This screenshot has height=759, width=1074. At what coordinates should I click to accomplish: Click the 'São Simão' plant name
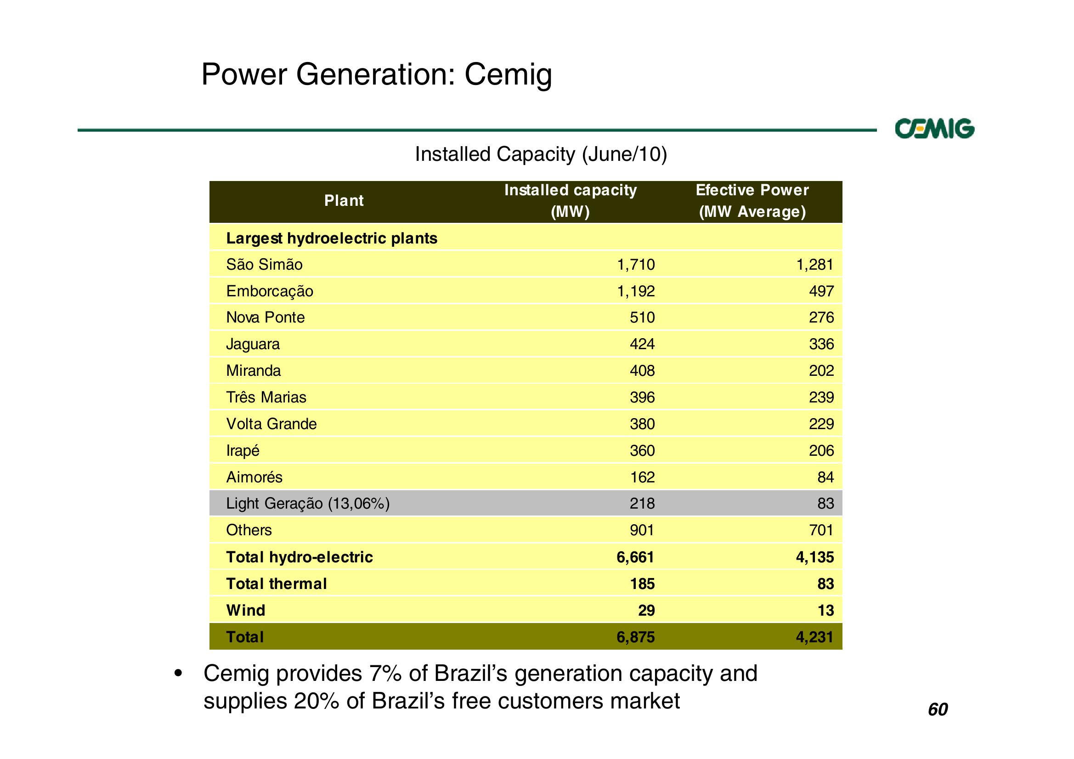(264, 265)
